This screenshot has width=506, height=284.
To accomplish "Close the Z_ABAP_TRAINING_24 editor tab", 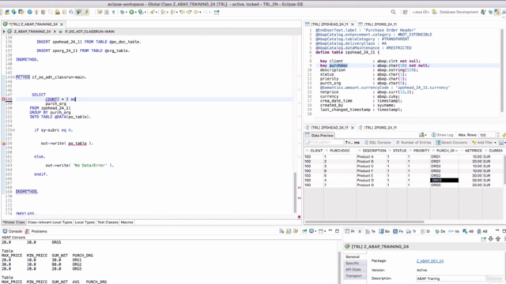I will [62, 24].
